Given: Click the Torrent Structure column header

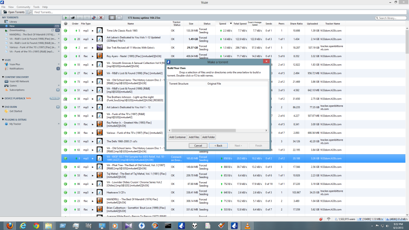Looking at the screenshot, I should [187, 84].
